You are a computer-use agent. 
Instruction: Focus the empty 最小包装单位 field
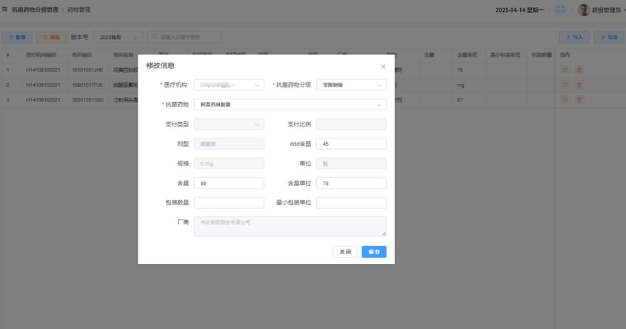click(x=351, y=202)
